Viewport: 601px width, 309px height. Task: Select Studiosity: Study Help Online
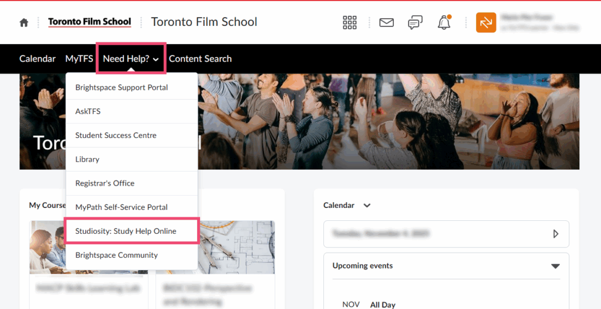point(126,231)
